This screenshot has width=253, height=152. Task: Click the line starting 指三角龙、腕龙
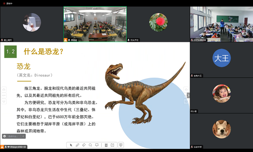[60, 88]
